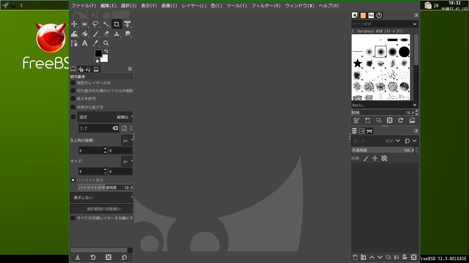Screen dimensions: 469x263
Task: Open the layer モード 標準 dropdown
Action: point(376,141)
